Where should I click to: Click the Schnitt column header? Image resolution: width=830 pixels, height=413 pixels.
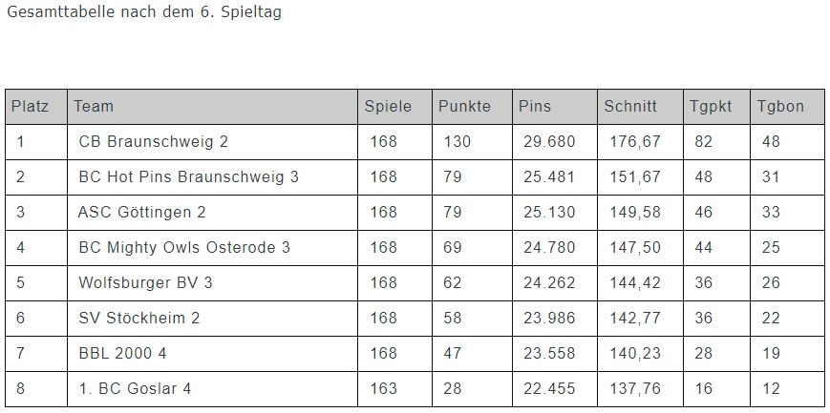point(630,107)
